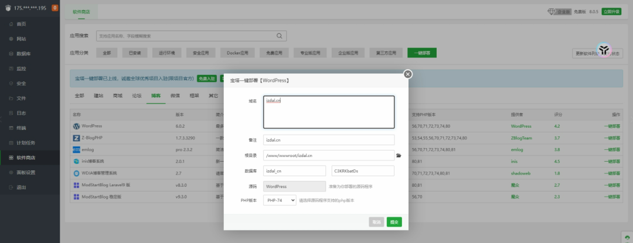This screenshot has width=633, height=243.
Task: Click the ModStartBlog stable version icon
Action: coord(76,197)
